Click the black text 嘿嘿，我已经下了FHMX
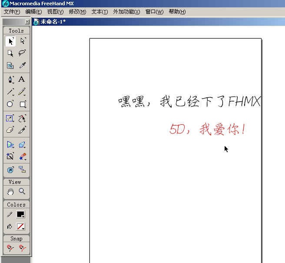The width and height of the screenshot is (285, 263). coord(189,101)
